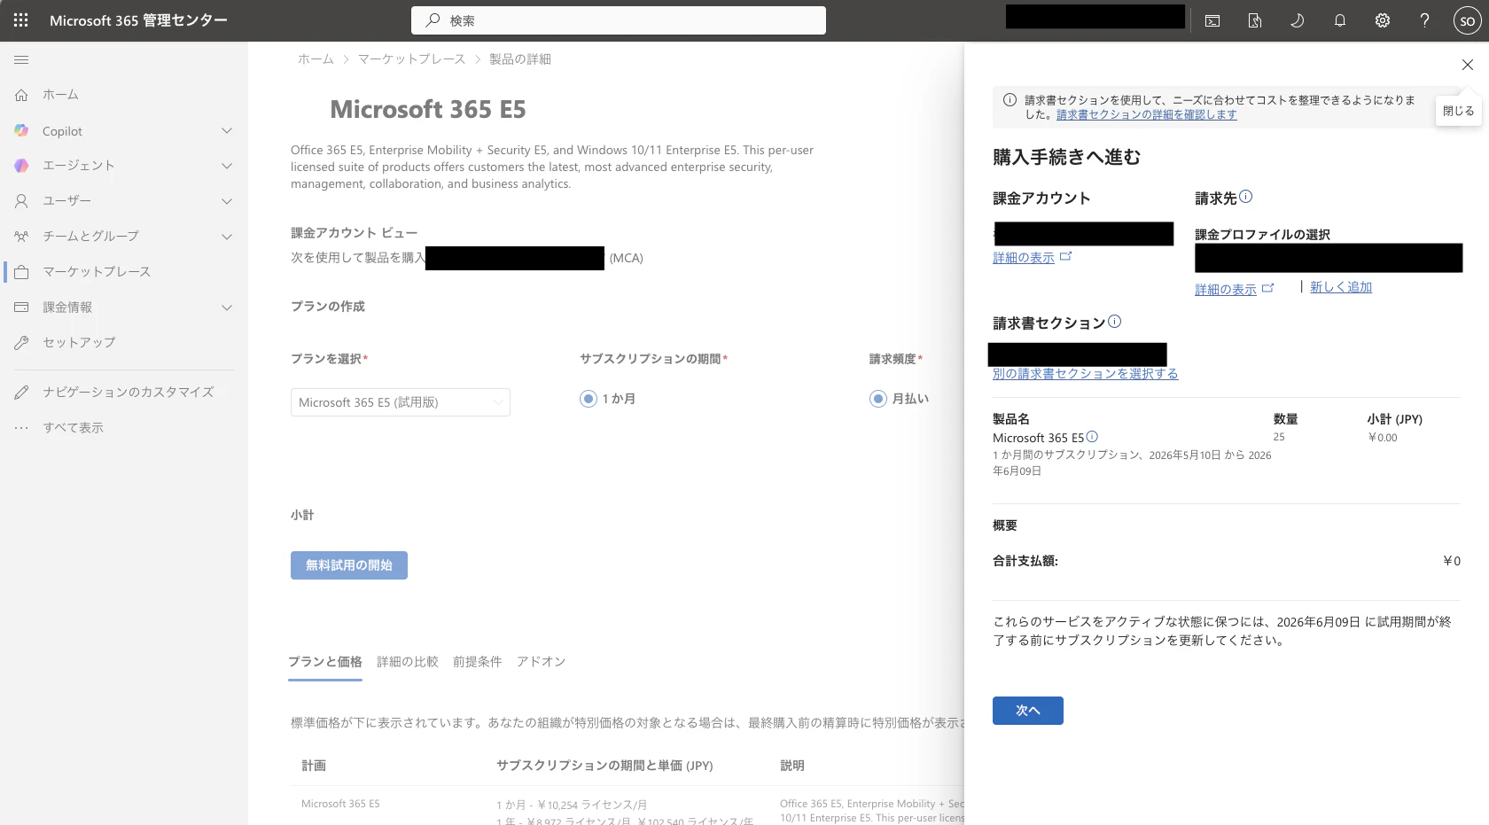Click the エージェント icon in sidebar
1489x825 pixels.
pos(21,166)
